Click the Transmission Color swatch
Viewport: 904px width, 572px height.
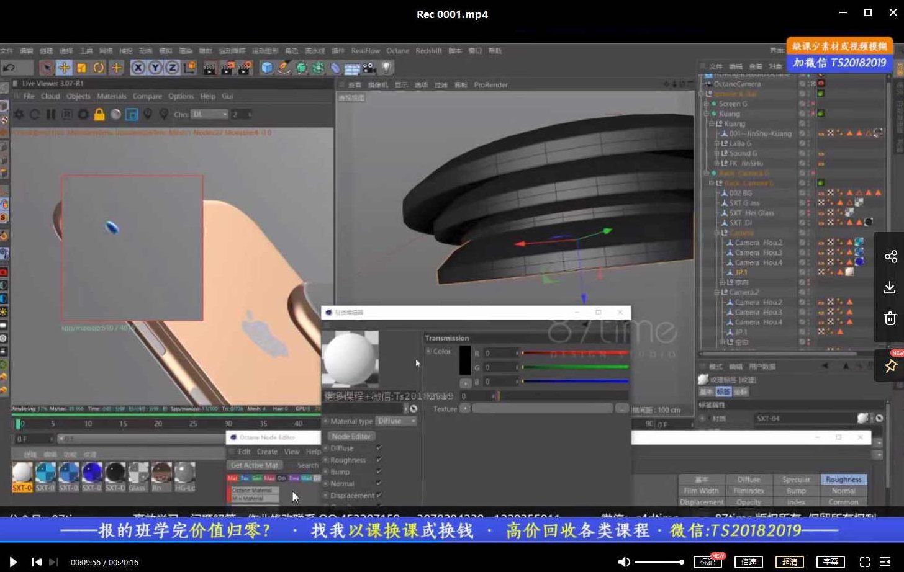click(466, 360)
